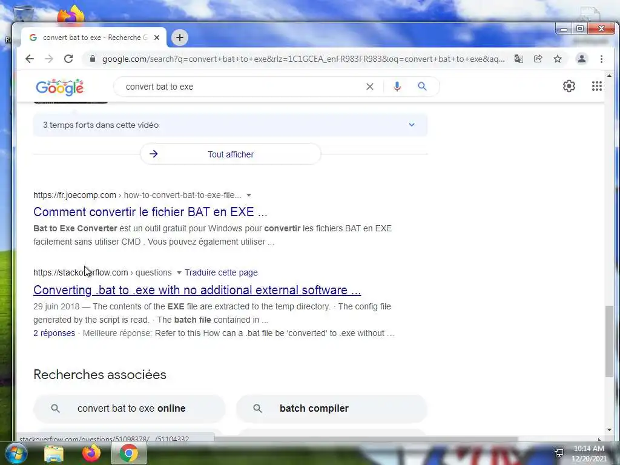Open the Chrome profile avatar
Image resolution: width=620 pixels, height=465 pixels.
(582, 59)
